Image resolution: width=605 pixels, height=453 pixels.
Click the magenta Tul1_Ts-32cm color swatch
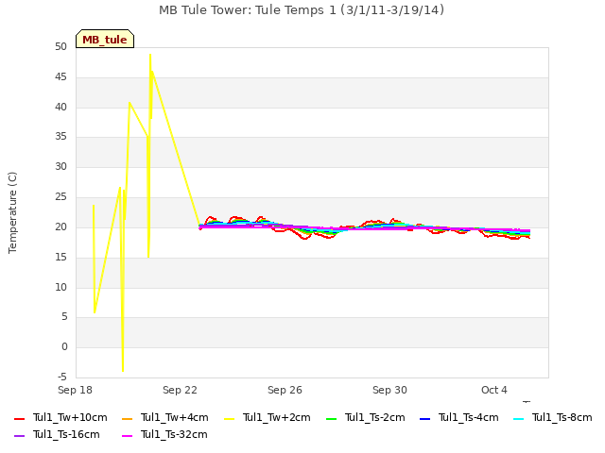pos(127,435)
